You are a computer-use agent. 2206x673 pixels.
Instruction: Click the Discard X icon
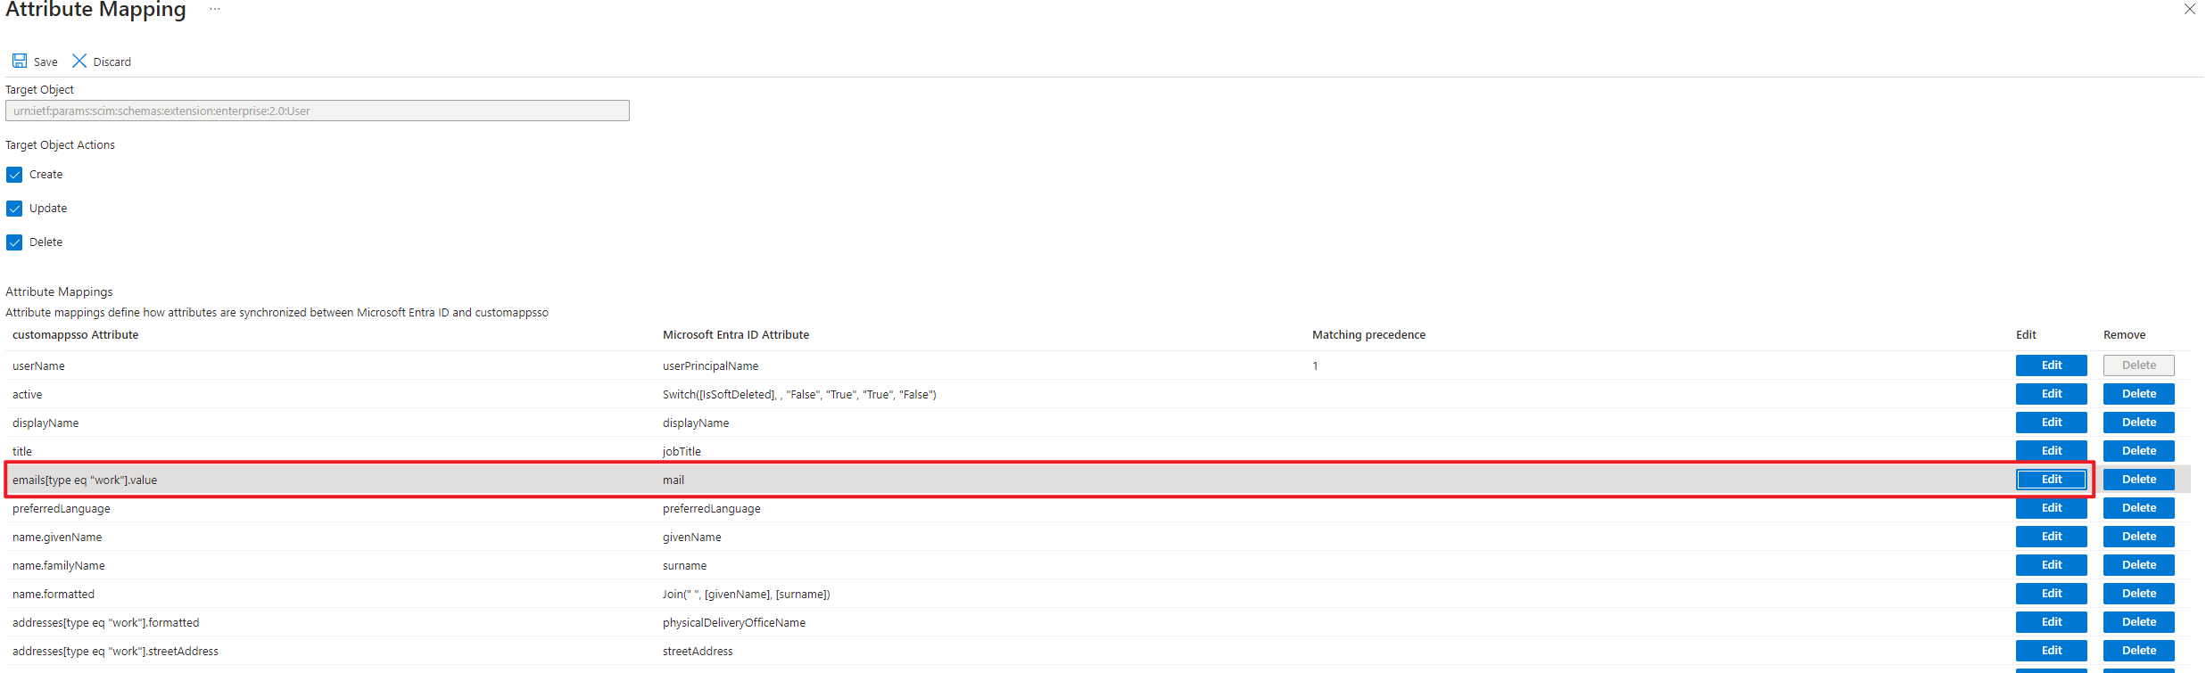pos(79,61)
